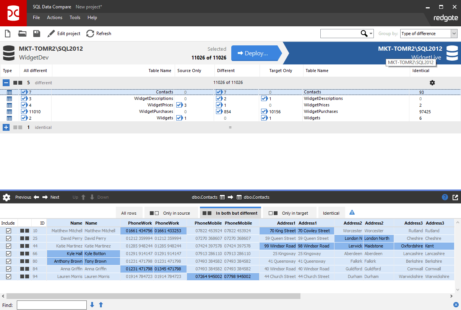Uncheck the Include checkbox for row ID 10
The image size is (461, 310).
[8, 231]
